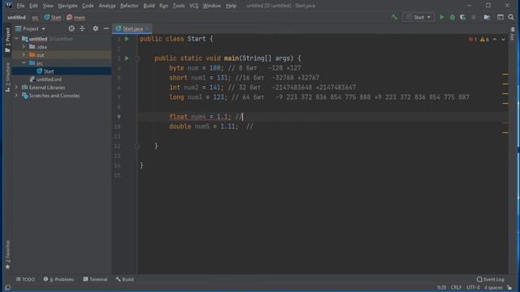This screenshot has height=292, width=520.
Task: Hide the Project tool window
Action: tap(106, 29)
